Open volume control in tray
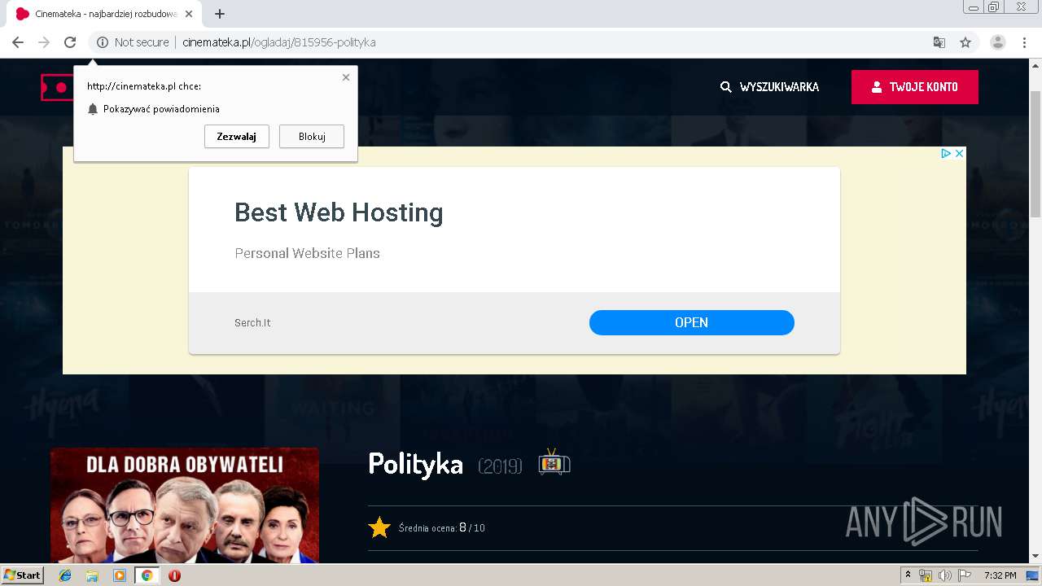This screenshot has height=586, width=1042. pyautogui.click(x=944, y=575)
